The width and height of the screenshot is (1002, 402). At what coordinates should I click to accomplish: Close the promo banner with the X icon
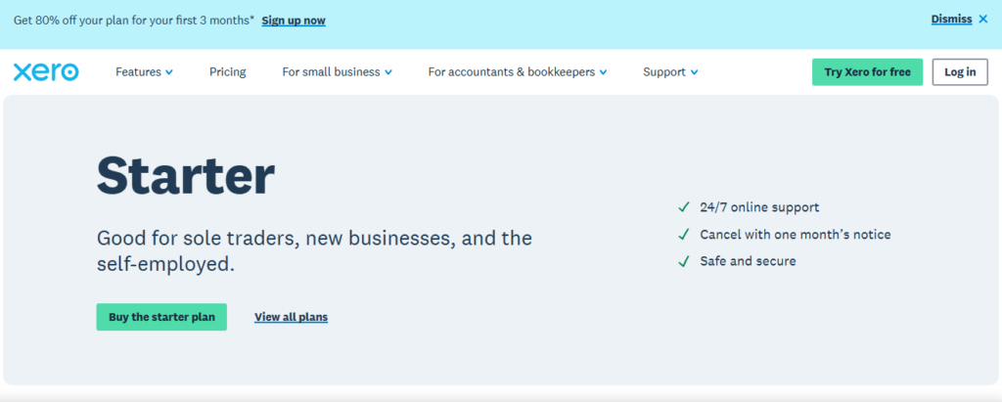(x=982, y=20)
